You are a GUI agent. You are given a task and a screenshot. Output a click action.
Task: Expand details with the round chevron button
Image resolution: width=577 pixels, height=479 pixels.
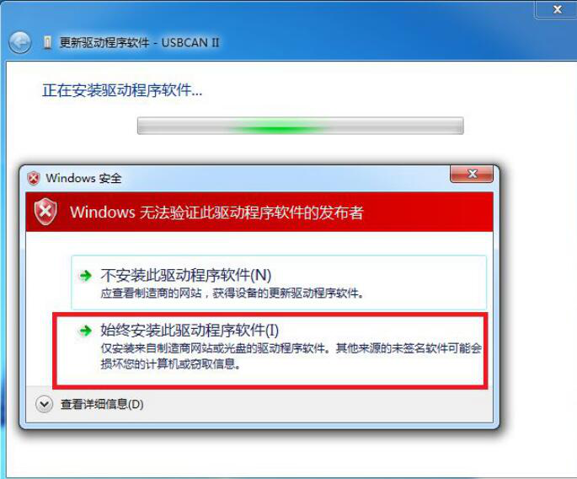(44, 404)
